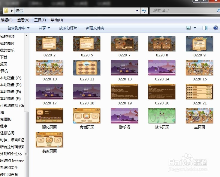Open 我的视频 in navigation pane
Screen dimensions: 220x177
[x=7, y=37]
